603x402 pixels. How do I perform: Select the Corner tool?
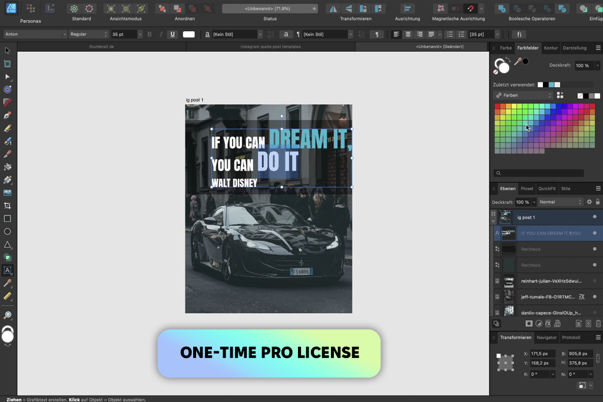(x=7, y=102)
